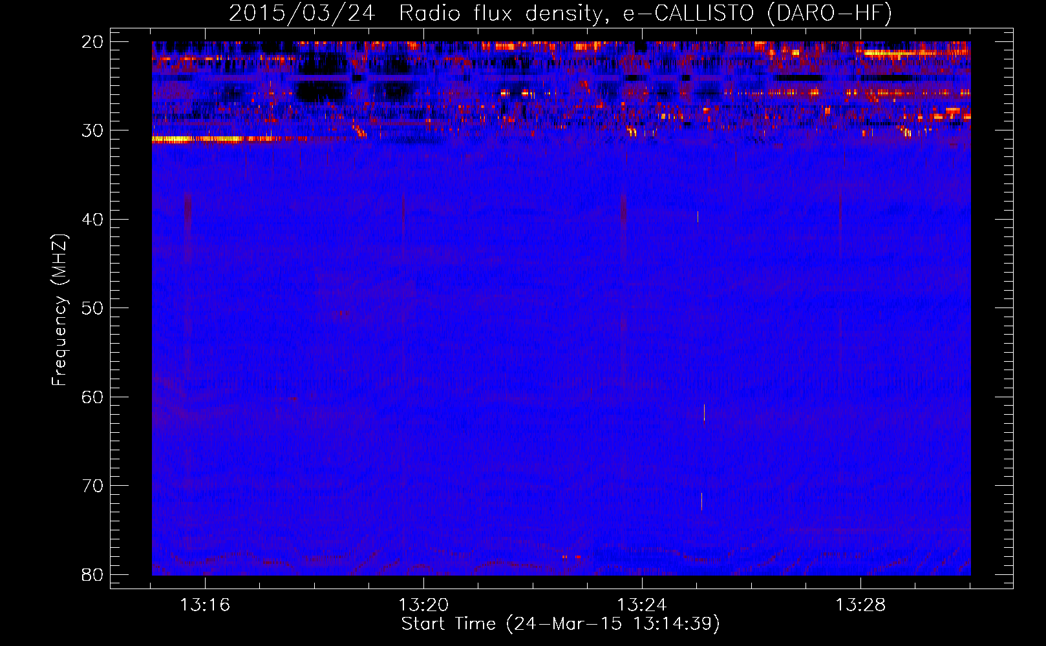Image resolution: width=1046 pixels, height=646 pixels.
Task: Click the white vertical spike near 72 MHz
Action: tap(701, 501)
